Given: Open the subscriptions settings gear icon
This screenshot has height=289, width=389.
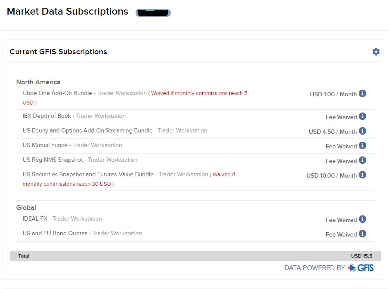Looking at the screenshot, I should (x=376, y=52).
